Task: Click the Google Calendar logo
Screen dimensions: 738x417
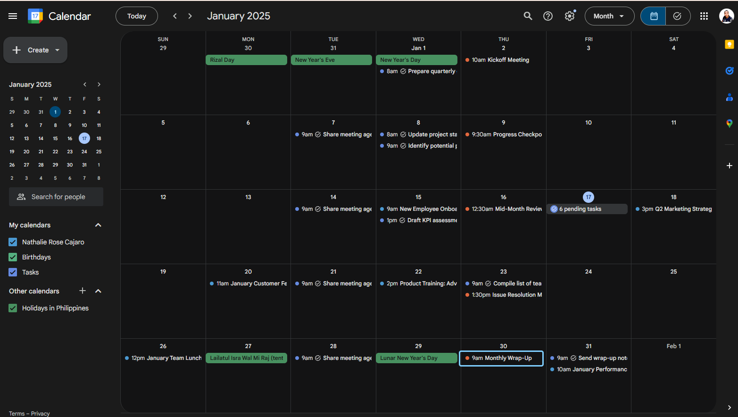Action: [35, 16]
